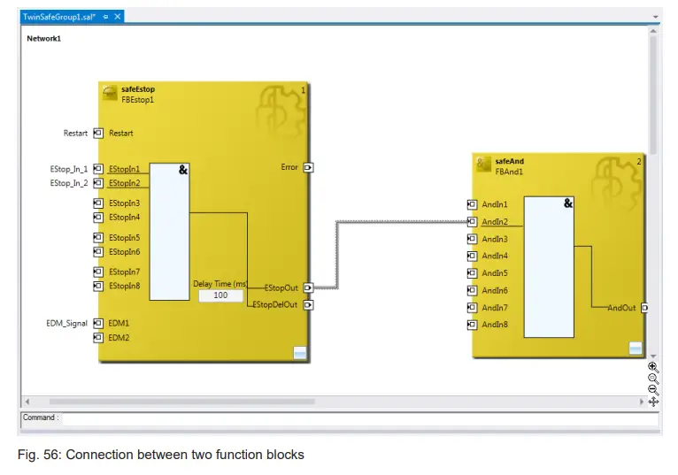Click the Network1 label
Image resolution: width=678 pixels, height=475 pixels.
(43, 38)
